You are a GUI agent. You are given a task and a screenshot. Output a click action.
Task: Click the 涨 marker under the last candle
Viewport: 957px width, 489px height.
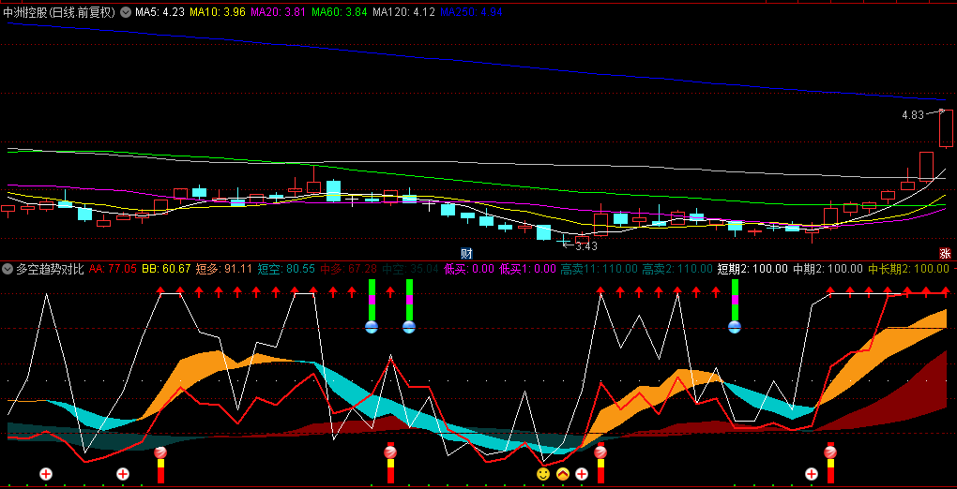click(x=945, y=254)
